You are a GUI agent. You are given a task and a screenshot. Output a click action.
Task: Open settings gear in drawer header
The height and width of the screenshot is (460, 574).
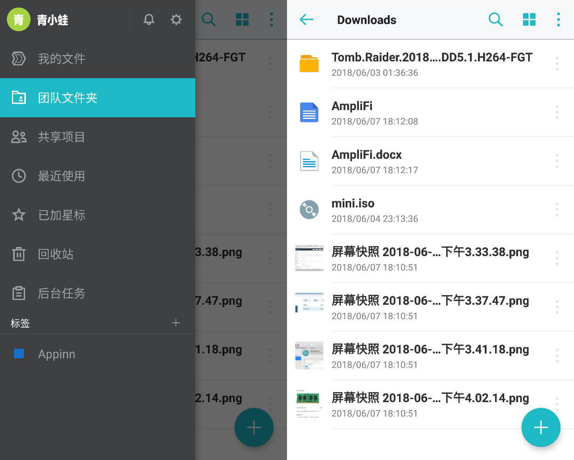coord(176,19)
